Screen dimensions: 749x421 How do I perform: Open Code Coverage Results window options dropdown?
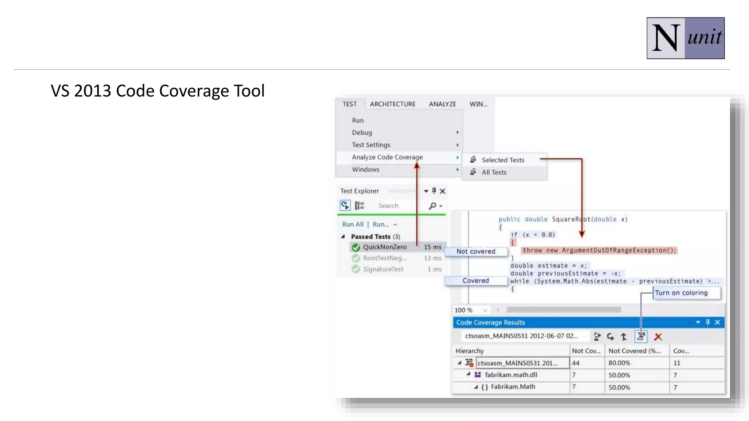point(698,322)
